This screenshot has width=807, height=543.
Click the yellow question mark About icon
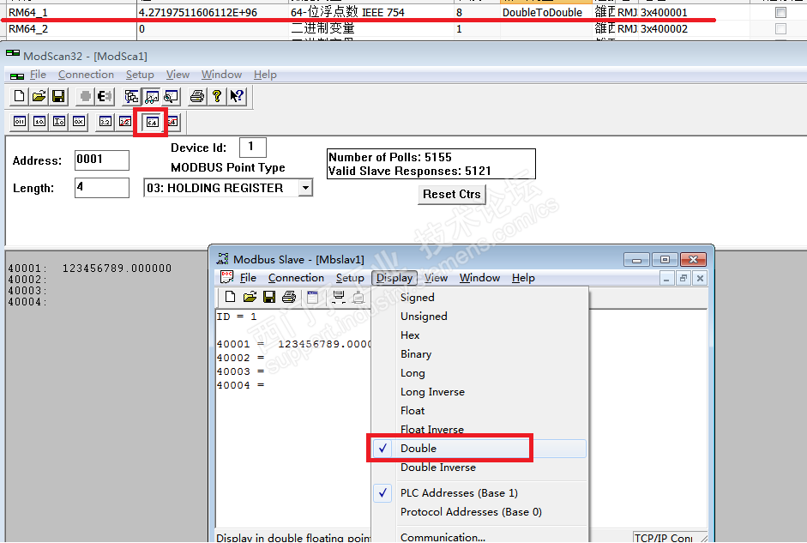pos(217,96)
